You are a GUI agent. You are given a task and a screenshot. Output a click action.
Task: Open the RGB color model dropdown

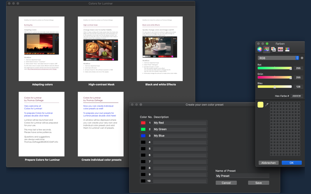[278, 58]
